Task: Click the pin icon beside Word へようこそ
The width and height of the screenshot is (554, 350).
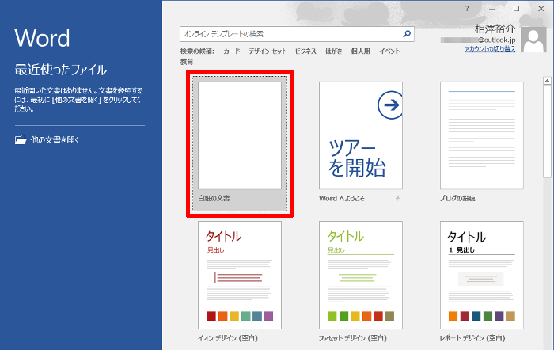Action: 397,198
